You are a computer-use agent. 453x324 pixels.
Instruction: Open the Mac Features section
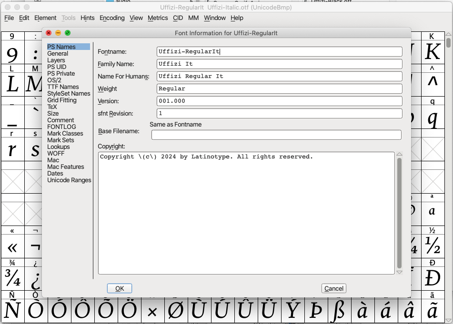tap(66, 167)
